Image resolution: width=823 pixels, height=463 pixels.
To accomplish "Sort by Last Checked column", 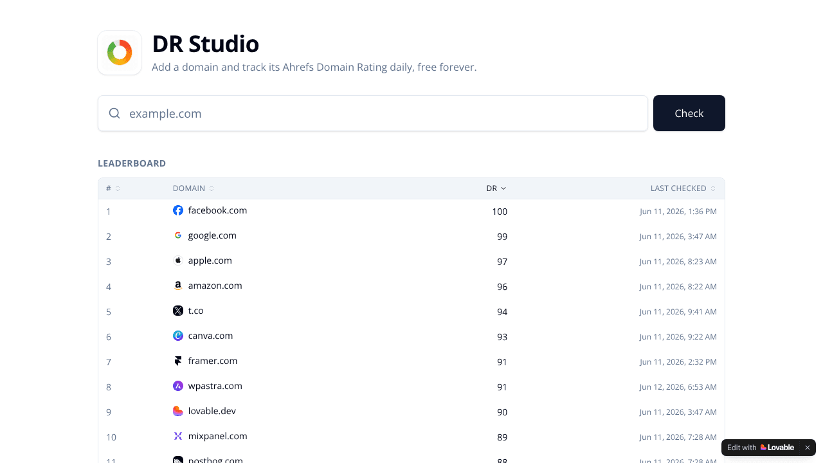I will tap(683, 188).
